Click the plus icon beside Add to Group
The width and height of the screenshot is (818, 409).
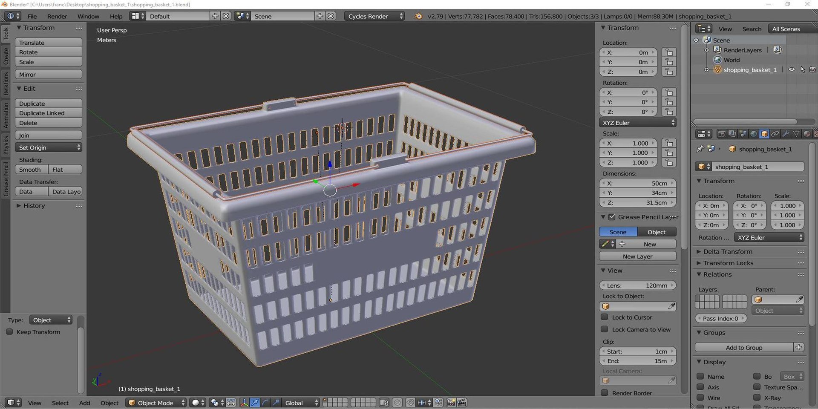point(799,347)
